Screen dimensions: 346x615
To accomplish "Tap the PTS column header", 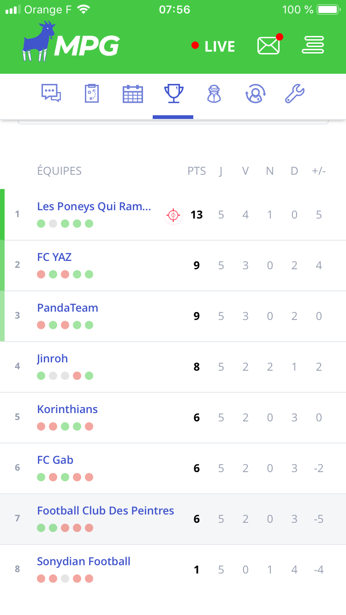I will (x=197, y=171).
